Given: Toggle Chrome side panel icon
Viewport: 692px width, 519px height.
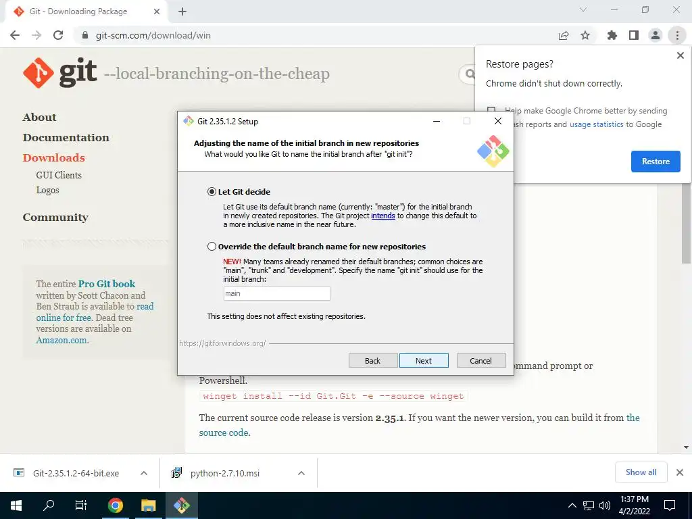Looking at the screenshot, I should click(x=634, y=35).
